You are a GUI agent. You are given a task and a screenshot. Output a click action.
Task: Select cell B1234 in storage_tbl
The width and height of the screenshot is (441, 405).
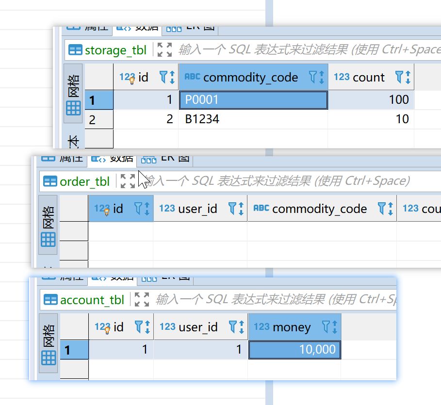253,119
